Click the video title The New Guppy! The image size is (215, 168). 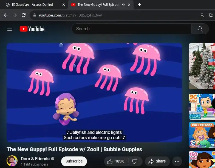[74, 150]
